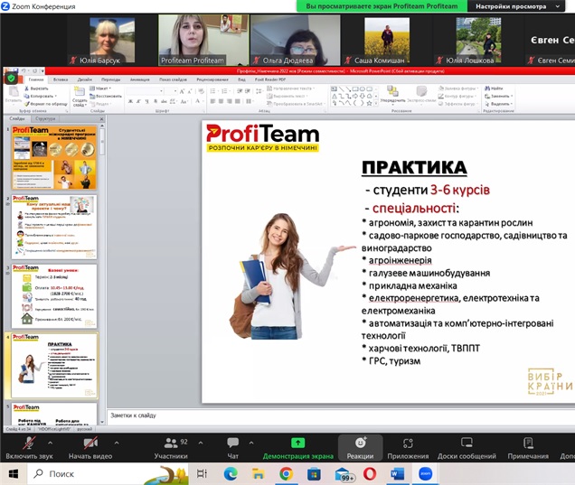This screenshot has width=575, height=485.
Task: Open the Вид ribbon tab
Action: coord(241,79)
